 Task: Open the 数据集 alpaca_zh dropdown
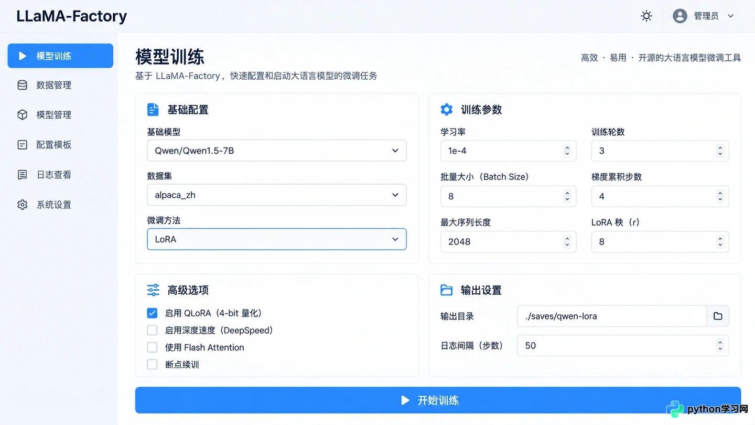tap(277, 195)
